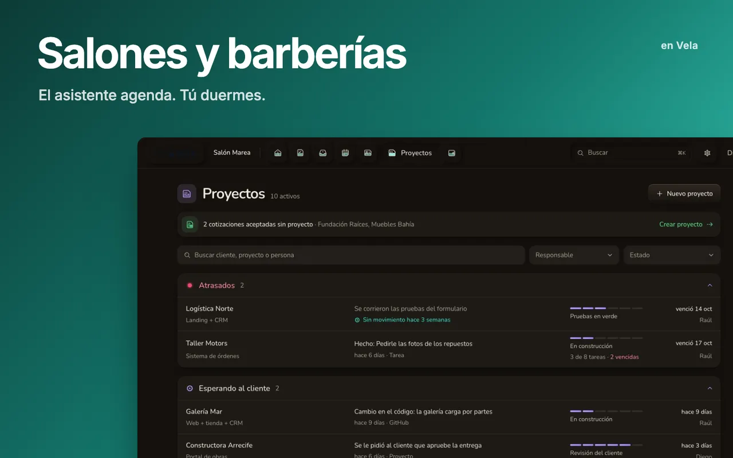The width and height of the screenshot is (733, 458).
Task: Click the settings gear icon beside search
Action: click(707, 153)
